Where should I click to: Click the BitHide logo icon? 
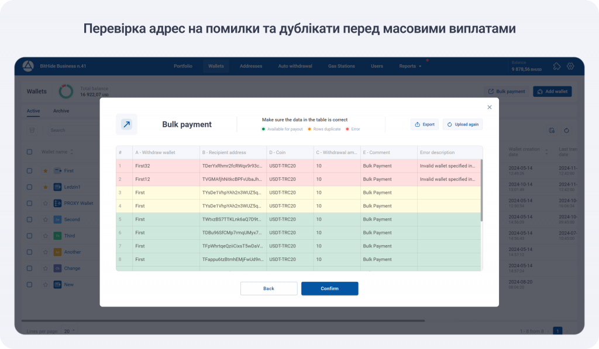(28, 66)
